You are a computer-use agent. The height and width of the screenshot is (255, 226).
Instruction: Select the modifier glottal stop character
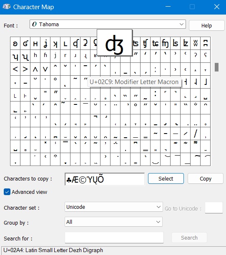click(195, 56)
